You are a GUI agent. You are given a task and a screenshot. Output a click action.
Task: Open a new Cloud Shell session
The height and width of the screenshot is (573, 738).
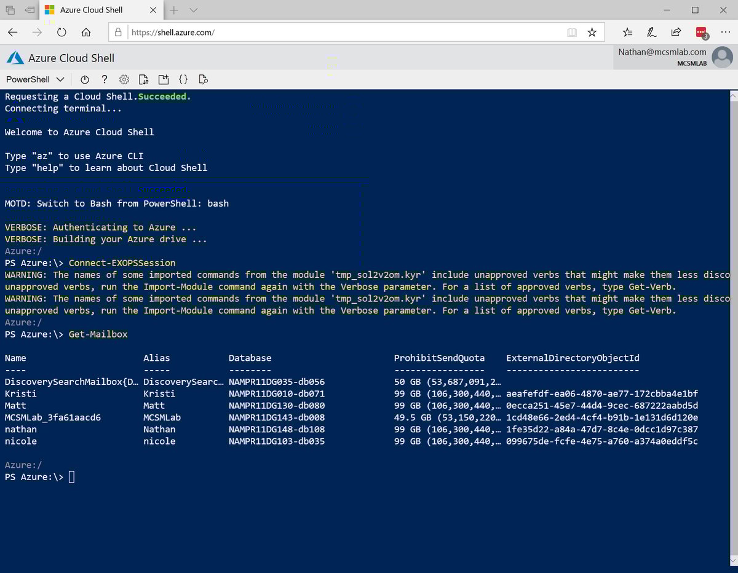click(x=164, y=79)
